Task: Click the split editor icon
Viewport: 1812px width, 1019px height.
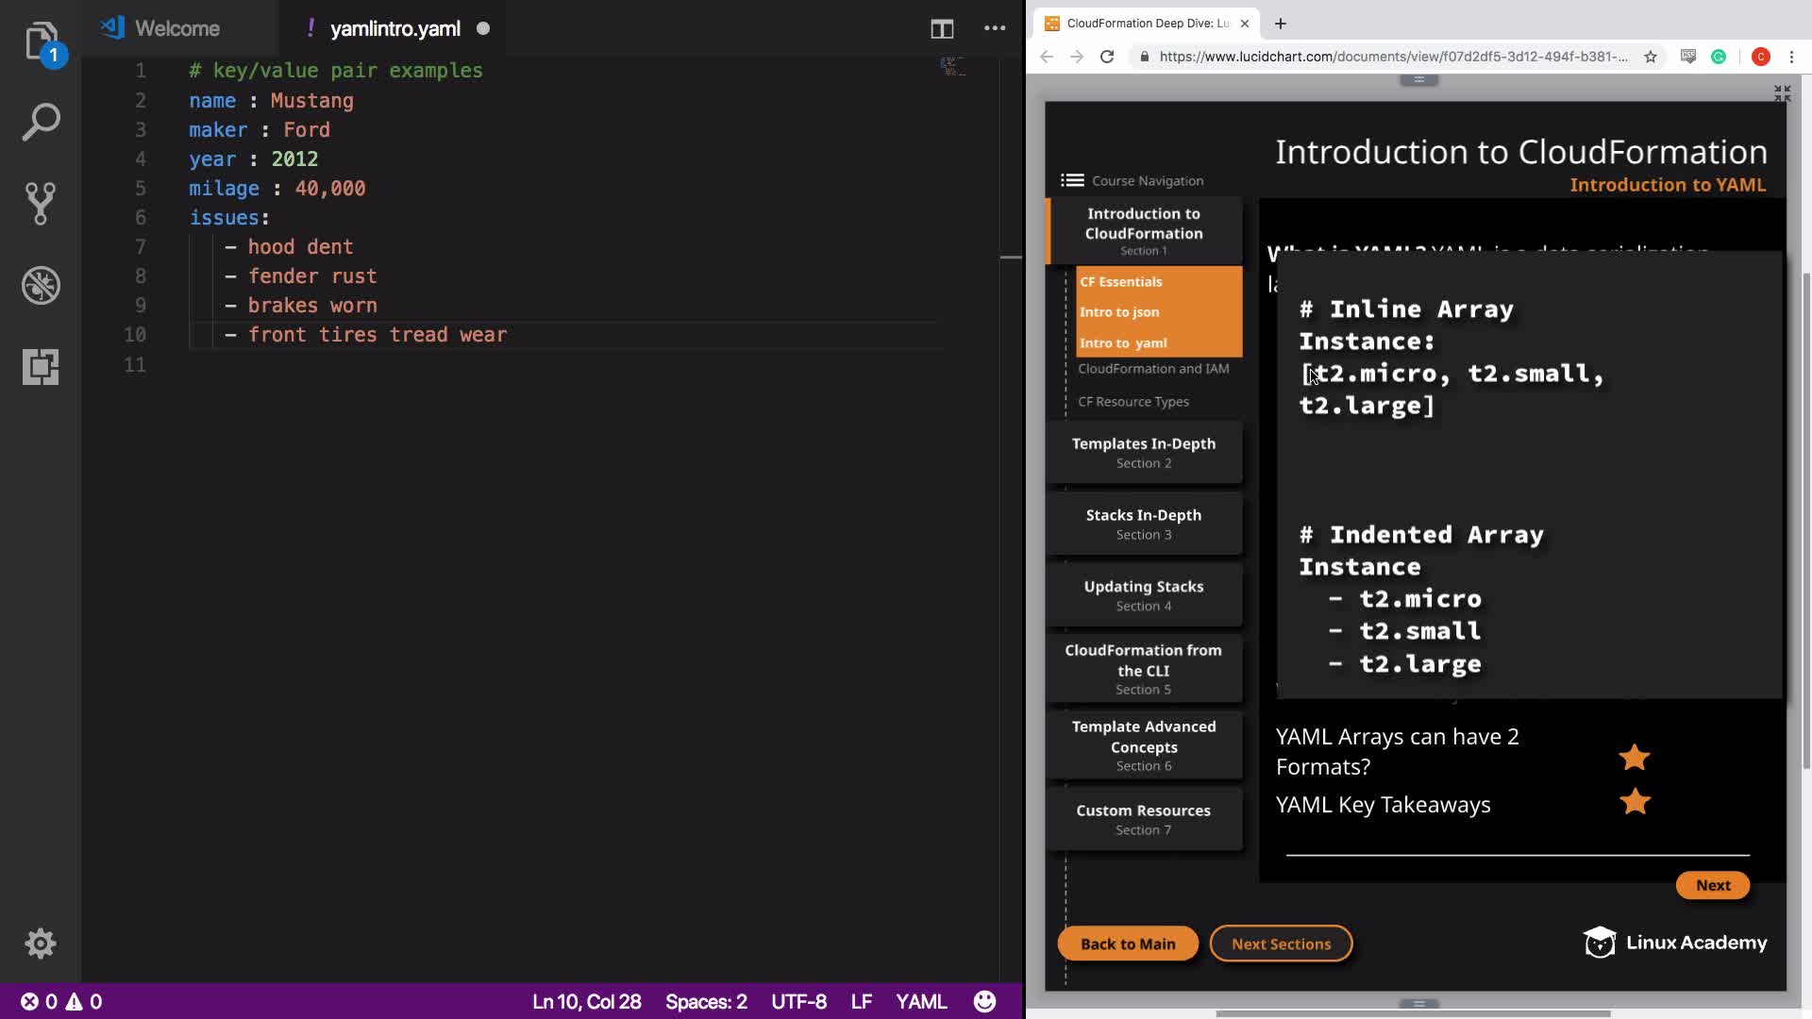Action: pos(941,28)
